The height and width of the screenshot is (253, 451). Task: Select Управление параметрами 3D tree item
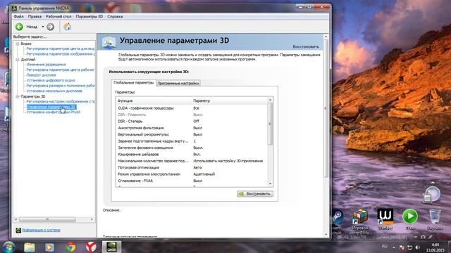point(51,107)
